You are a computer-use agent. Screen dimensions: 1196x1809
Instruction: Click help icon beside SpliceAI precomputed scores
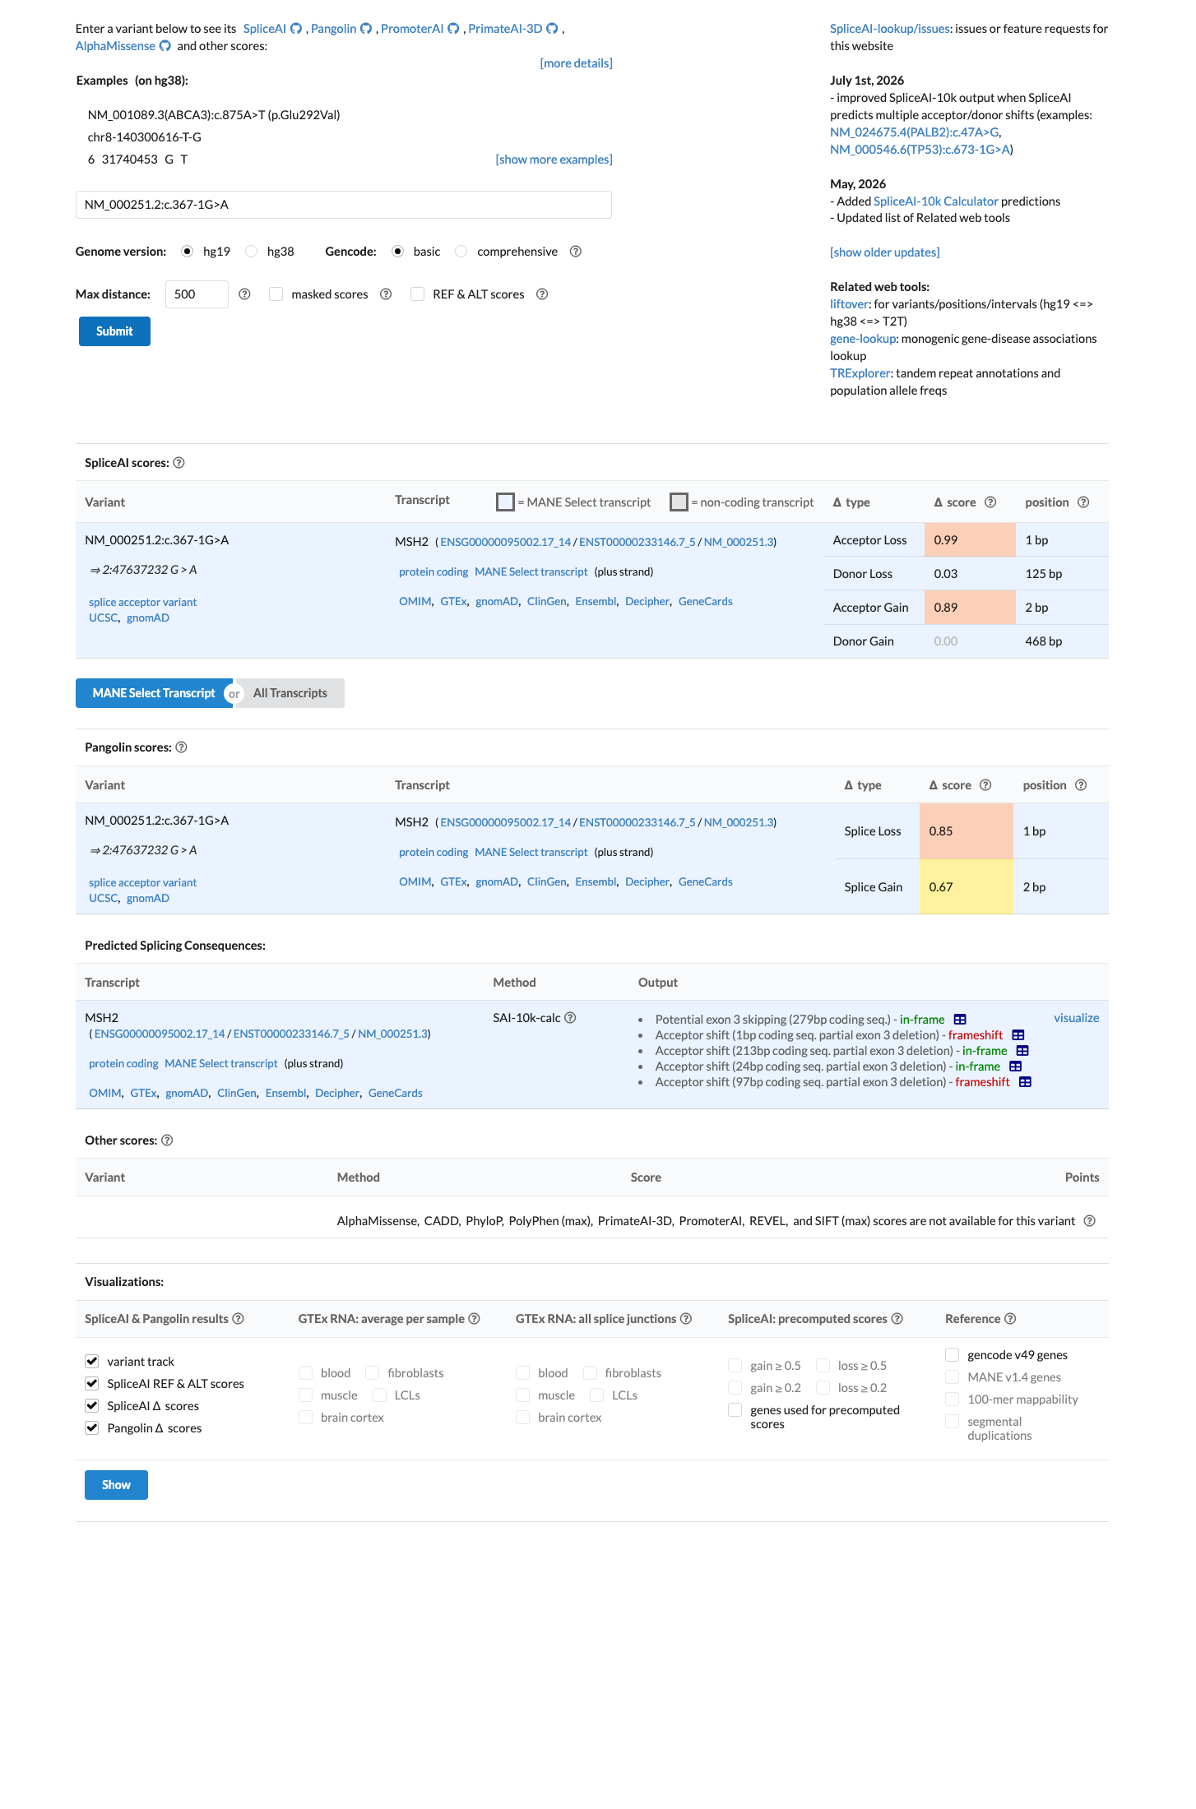pos(897,1319)
